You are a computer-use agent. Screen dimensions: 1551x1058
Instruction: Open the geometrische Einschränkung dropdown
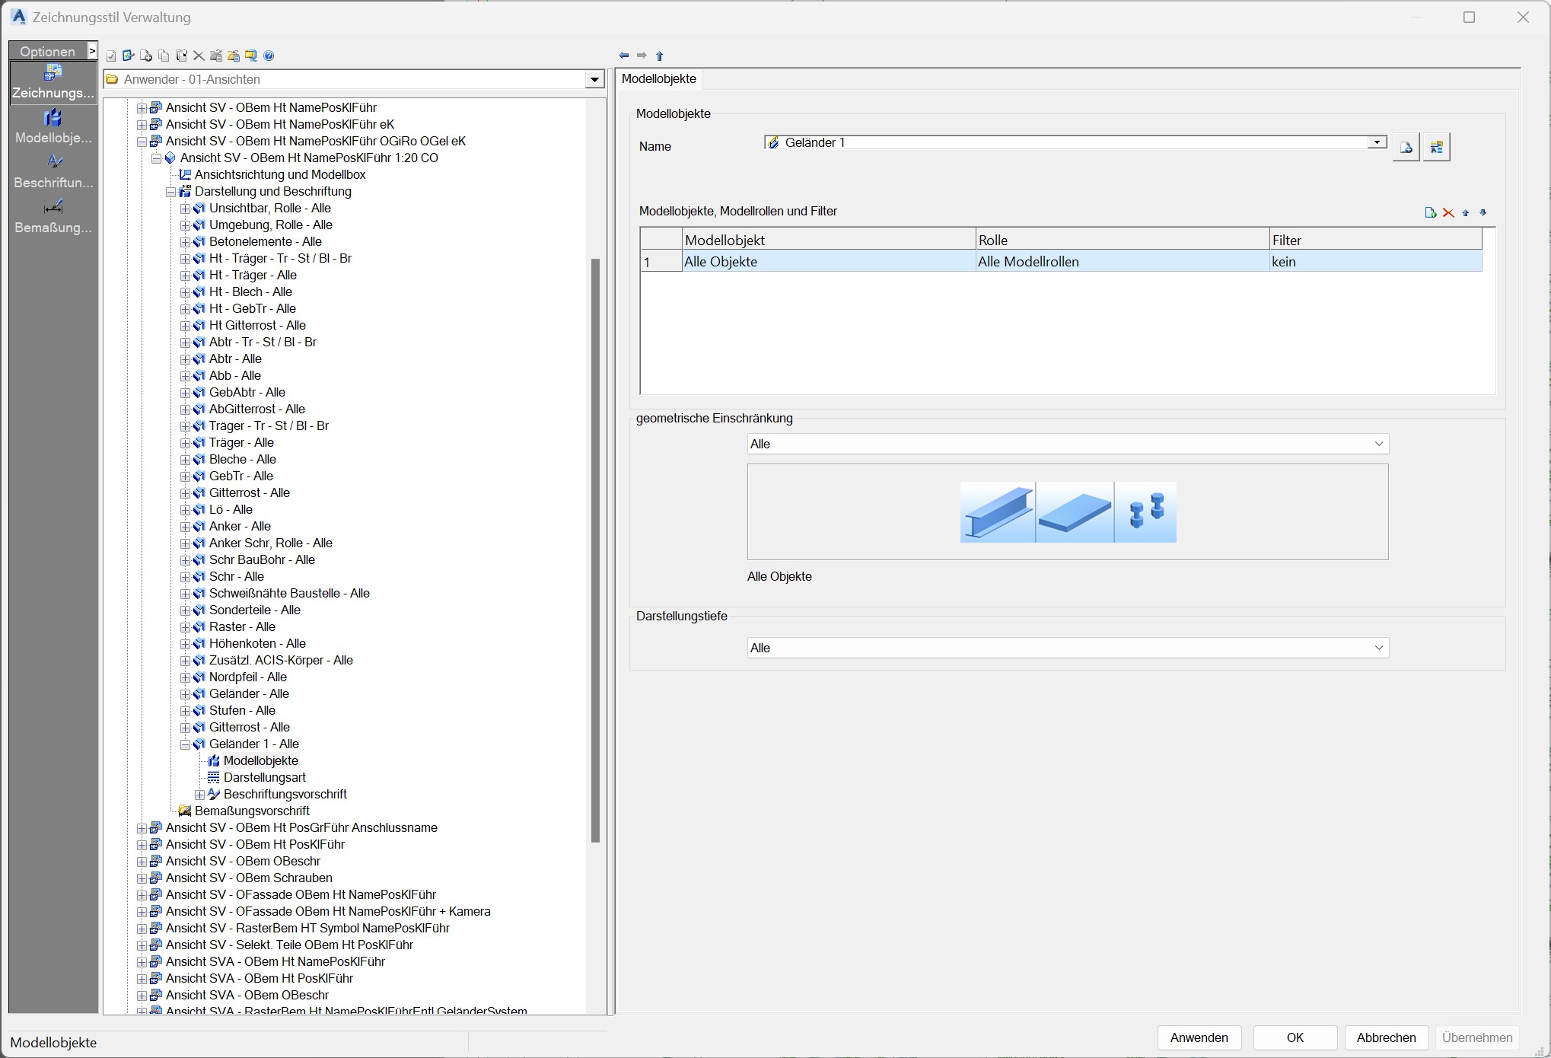1378,444
